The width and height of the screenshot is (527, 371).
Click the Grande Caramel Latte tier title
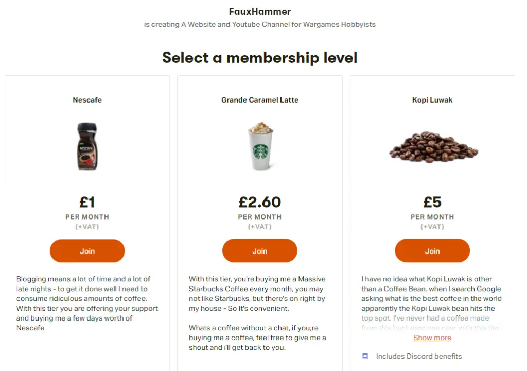(260, 100)
